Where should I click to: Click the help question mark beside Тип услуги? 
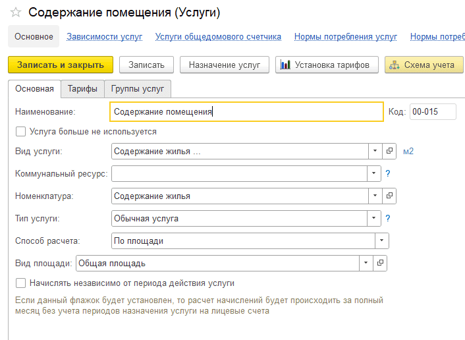tap(389, 219)
